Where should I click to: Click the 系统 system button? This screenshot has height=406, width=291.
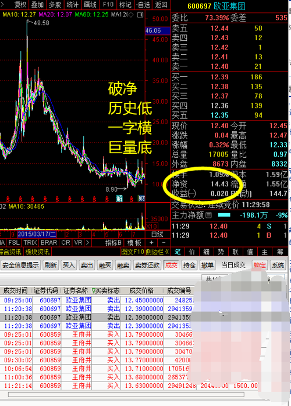click(278, 265)
